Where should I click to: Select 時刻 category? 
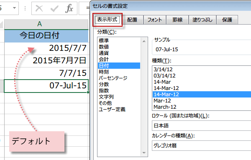[119, 72]
